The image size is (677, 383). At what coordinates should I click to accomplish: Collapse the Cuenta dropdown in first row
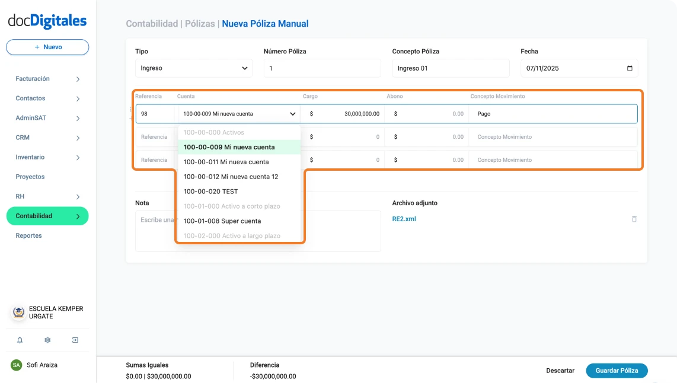click(x=292, y=113)
